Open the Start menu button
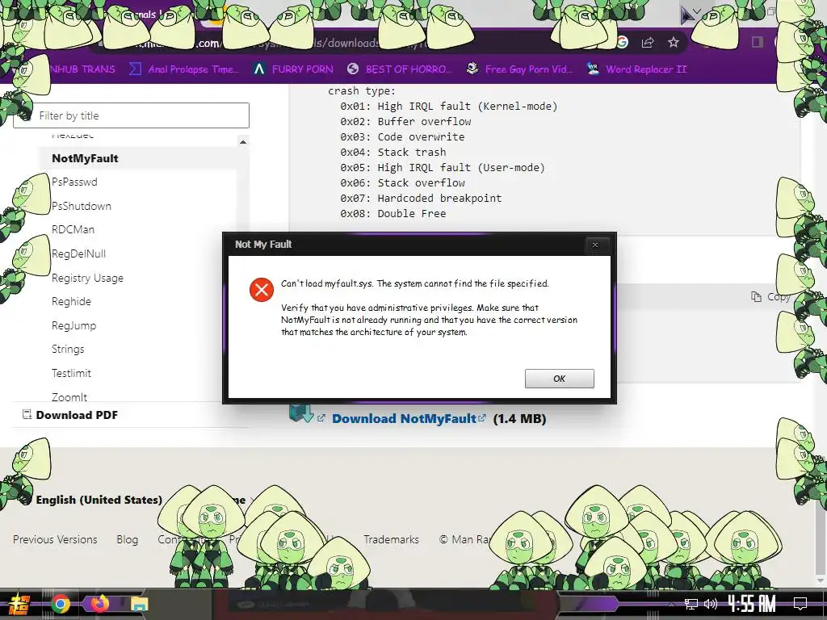This screenshot has width=827, height=620. point(19,605)
